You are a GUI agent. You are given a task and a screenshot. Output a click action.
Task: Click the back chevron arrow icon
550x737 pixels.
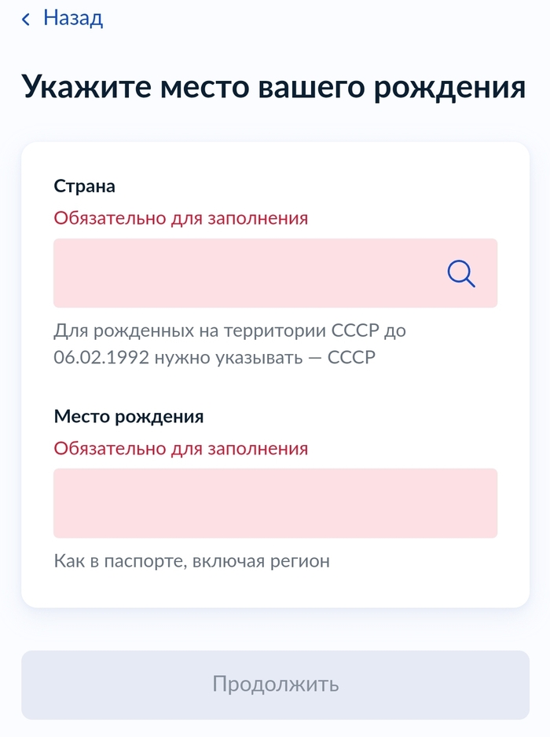tap(26, 20)
